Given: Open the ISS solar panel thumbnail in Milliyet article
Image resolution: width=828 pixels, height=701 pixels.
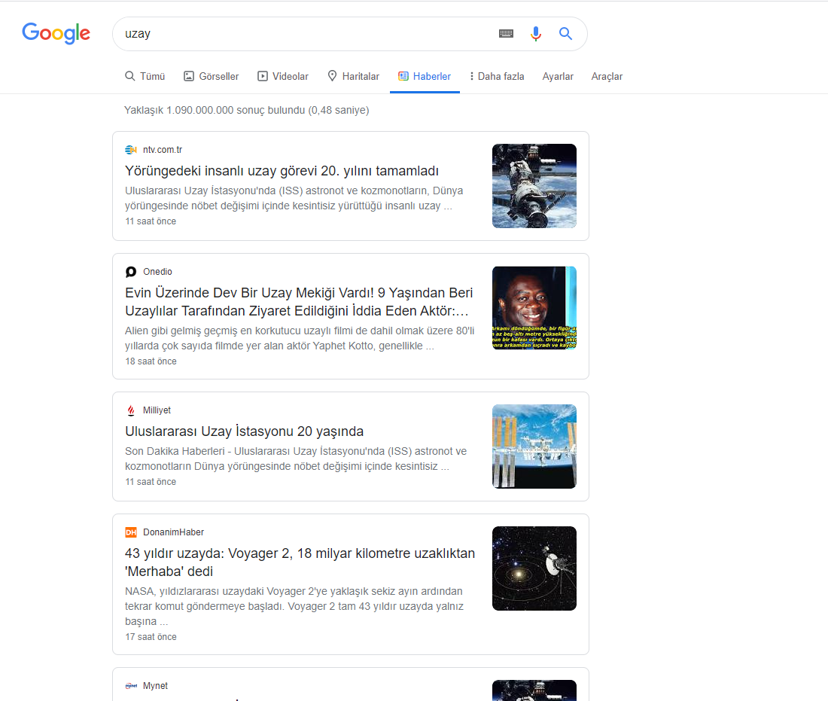Looking at the screenshot, I should pos(534,447).
